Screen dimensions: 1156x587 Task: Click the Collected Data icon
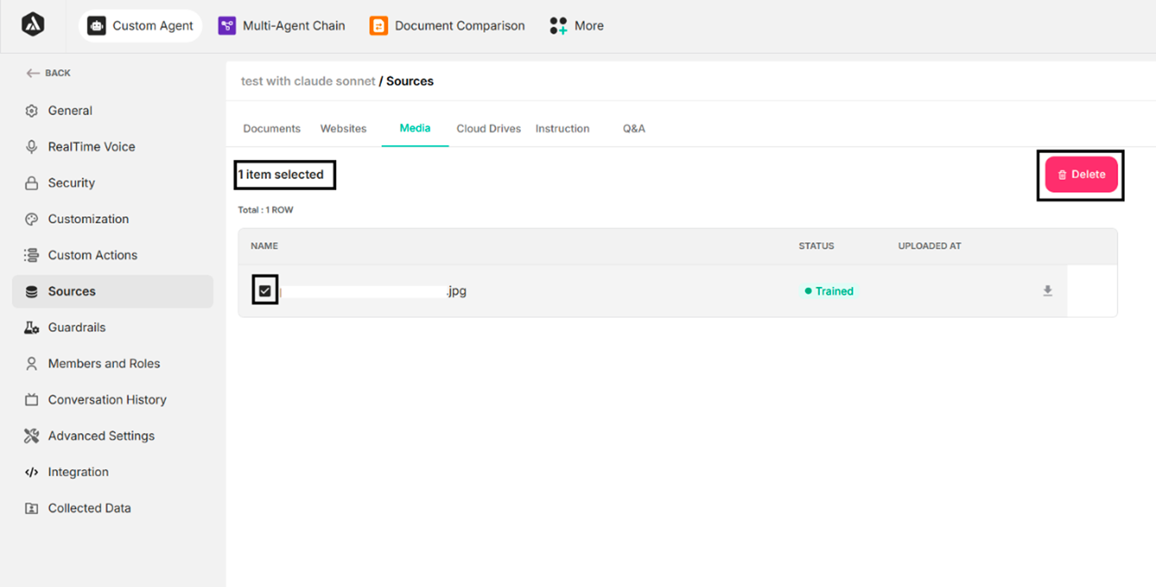pyautogui.click(x=31, y=508)
